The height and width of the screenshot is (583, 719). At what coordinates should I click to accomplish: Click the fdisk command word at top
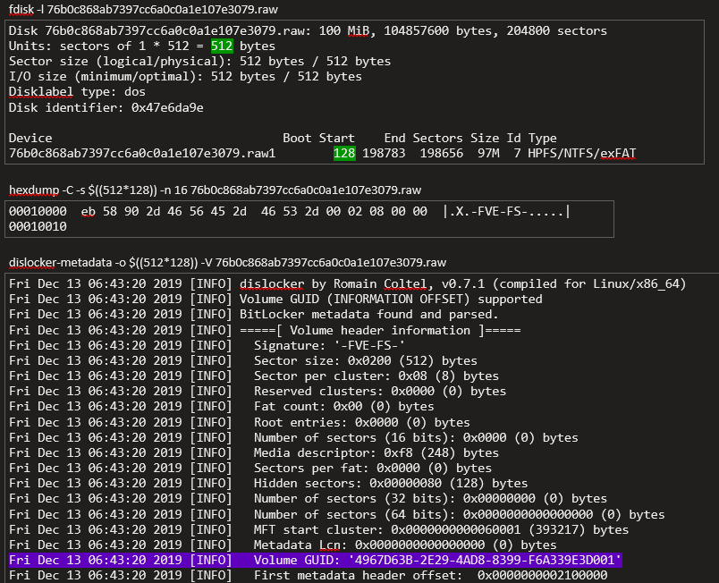click(x=24, y=9)
